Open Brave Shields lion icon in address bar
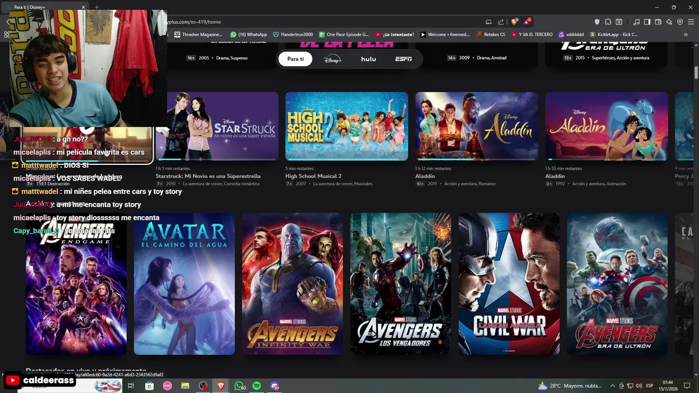Screen dimensions: 699x393 514,22
